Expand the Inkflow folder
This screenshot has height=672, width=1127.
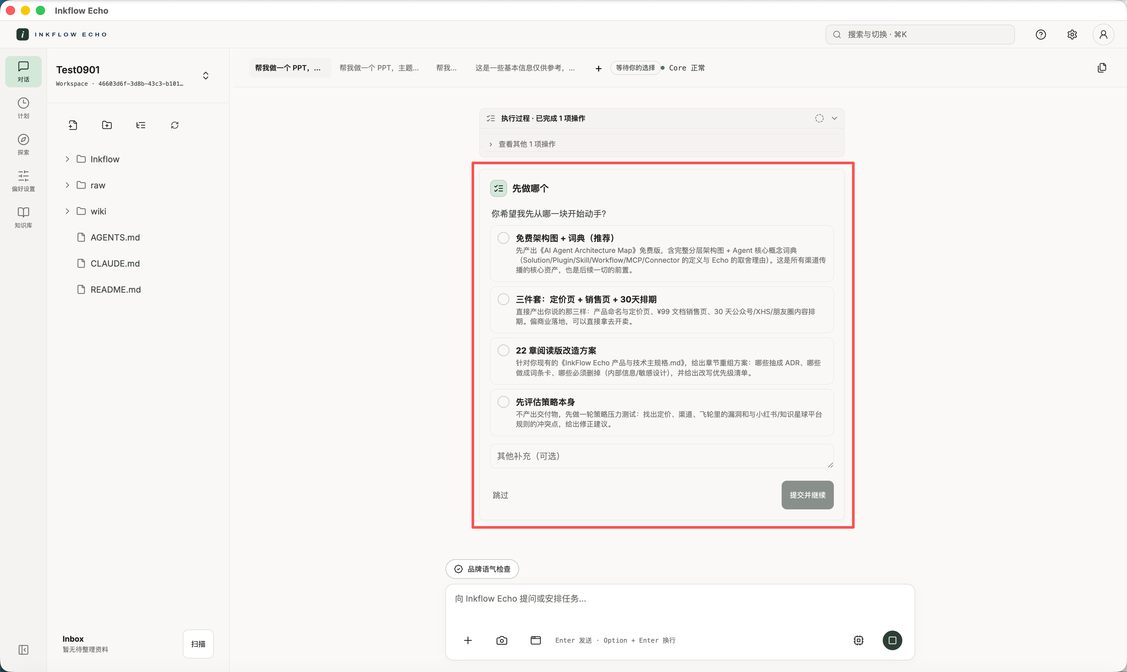coord(68,159)
